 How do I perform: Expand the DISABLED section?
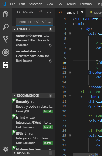pos(15,153)
